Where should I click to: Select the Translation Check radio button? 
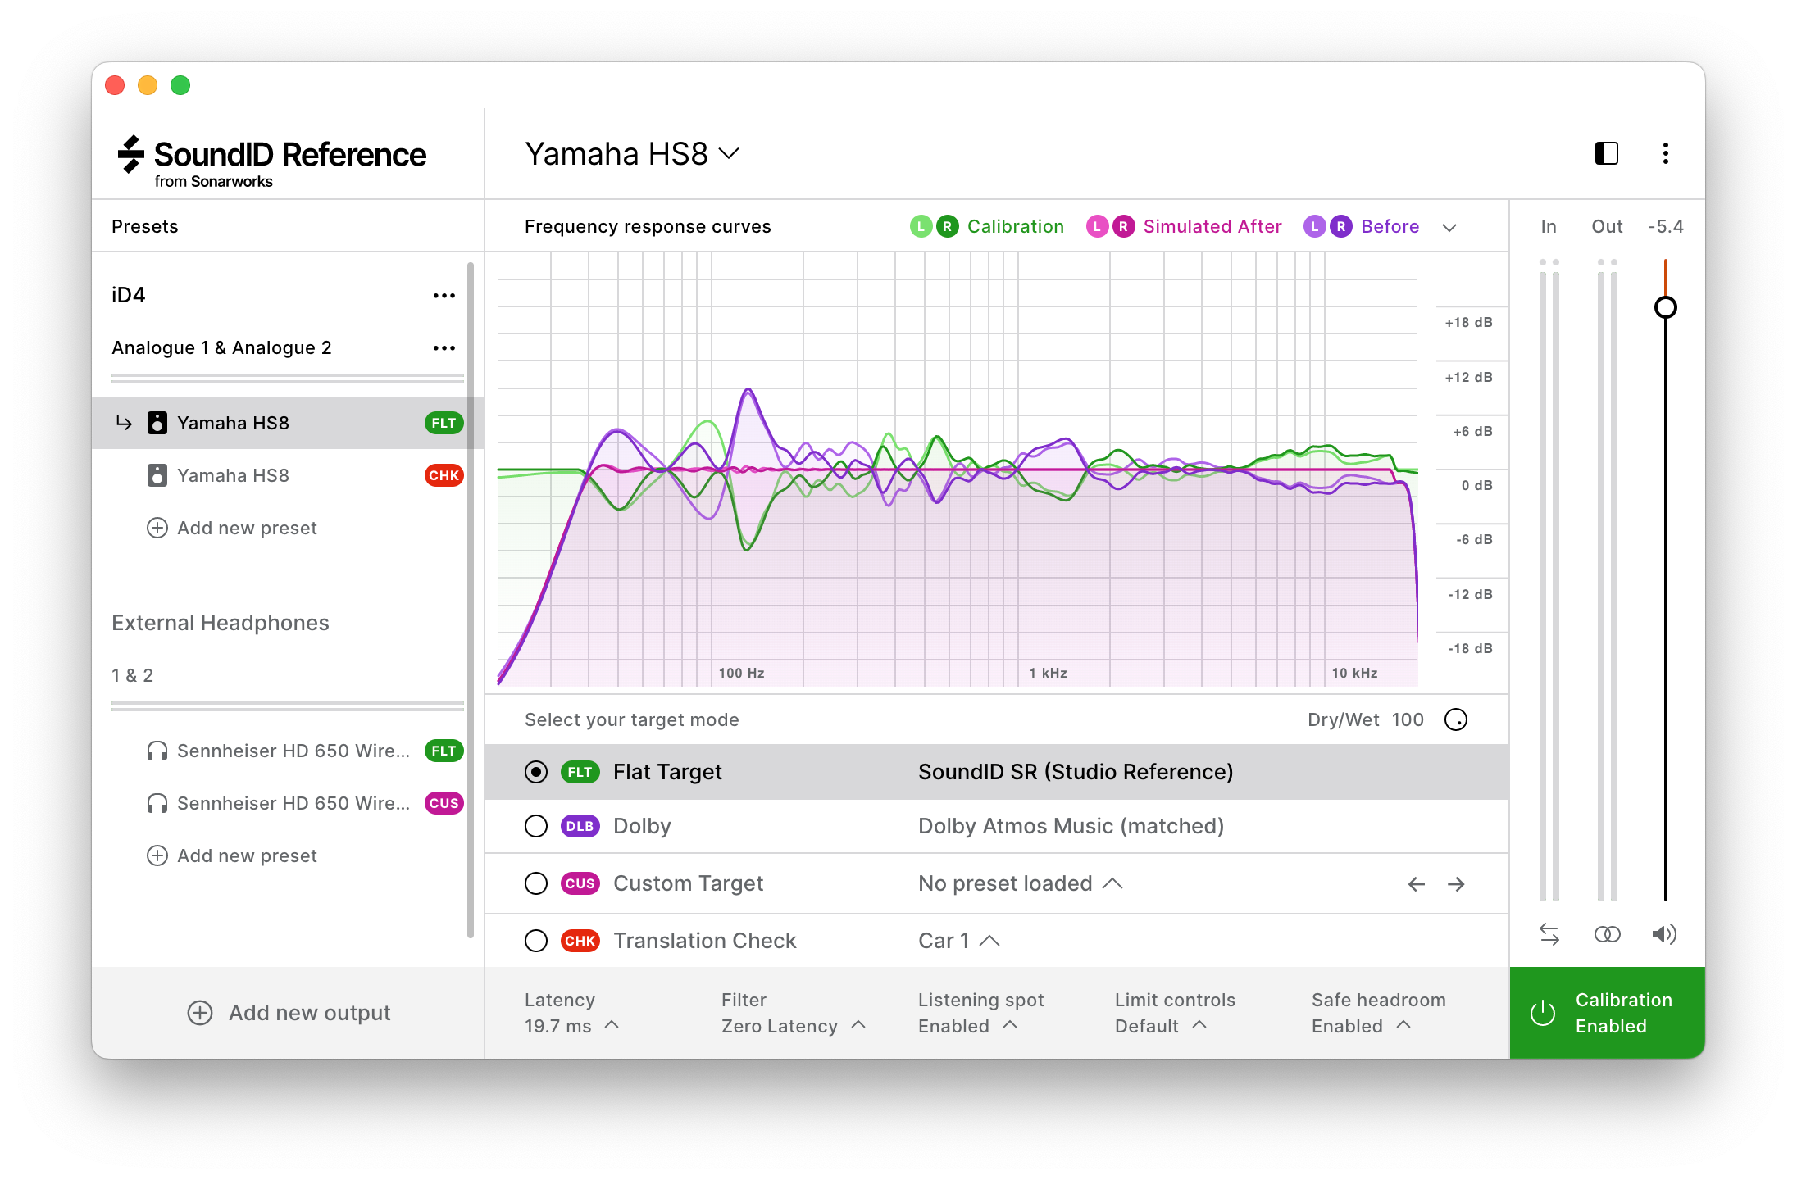point(536,941)
